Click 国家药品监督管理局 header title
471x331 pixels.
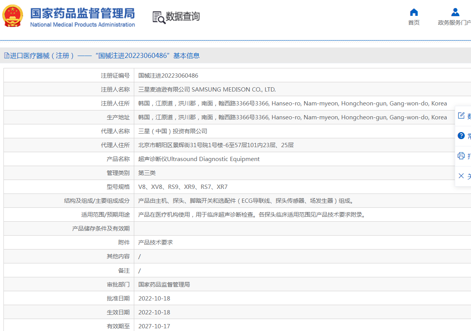(x=83, y=13)
